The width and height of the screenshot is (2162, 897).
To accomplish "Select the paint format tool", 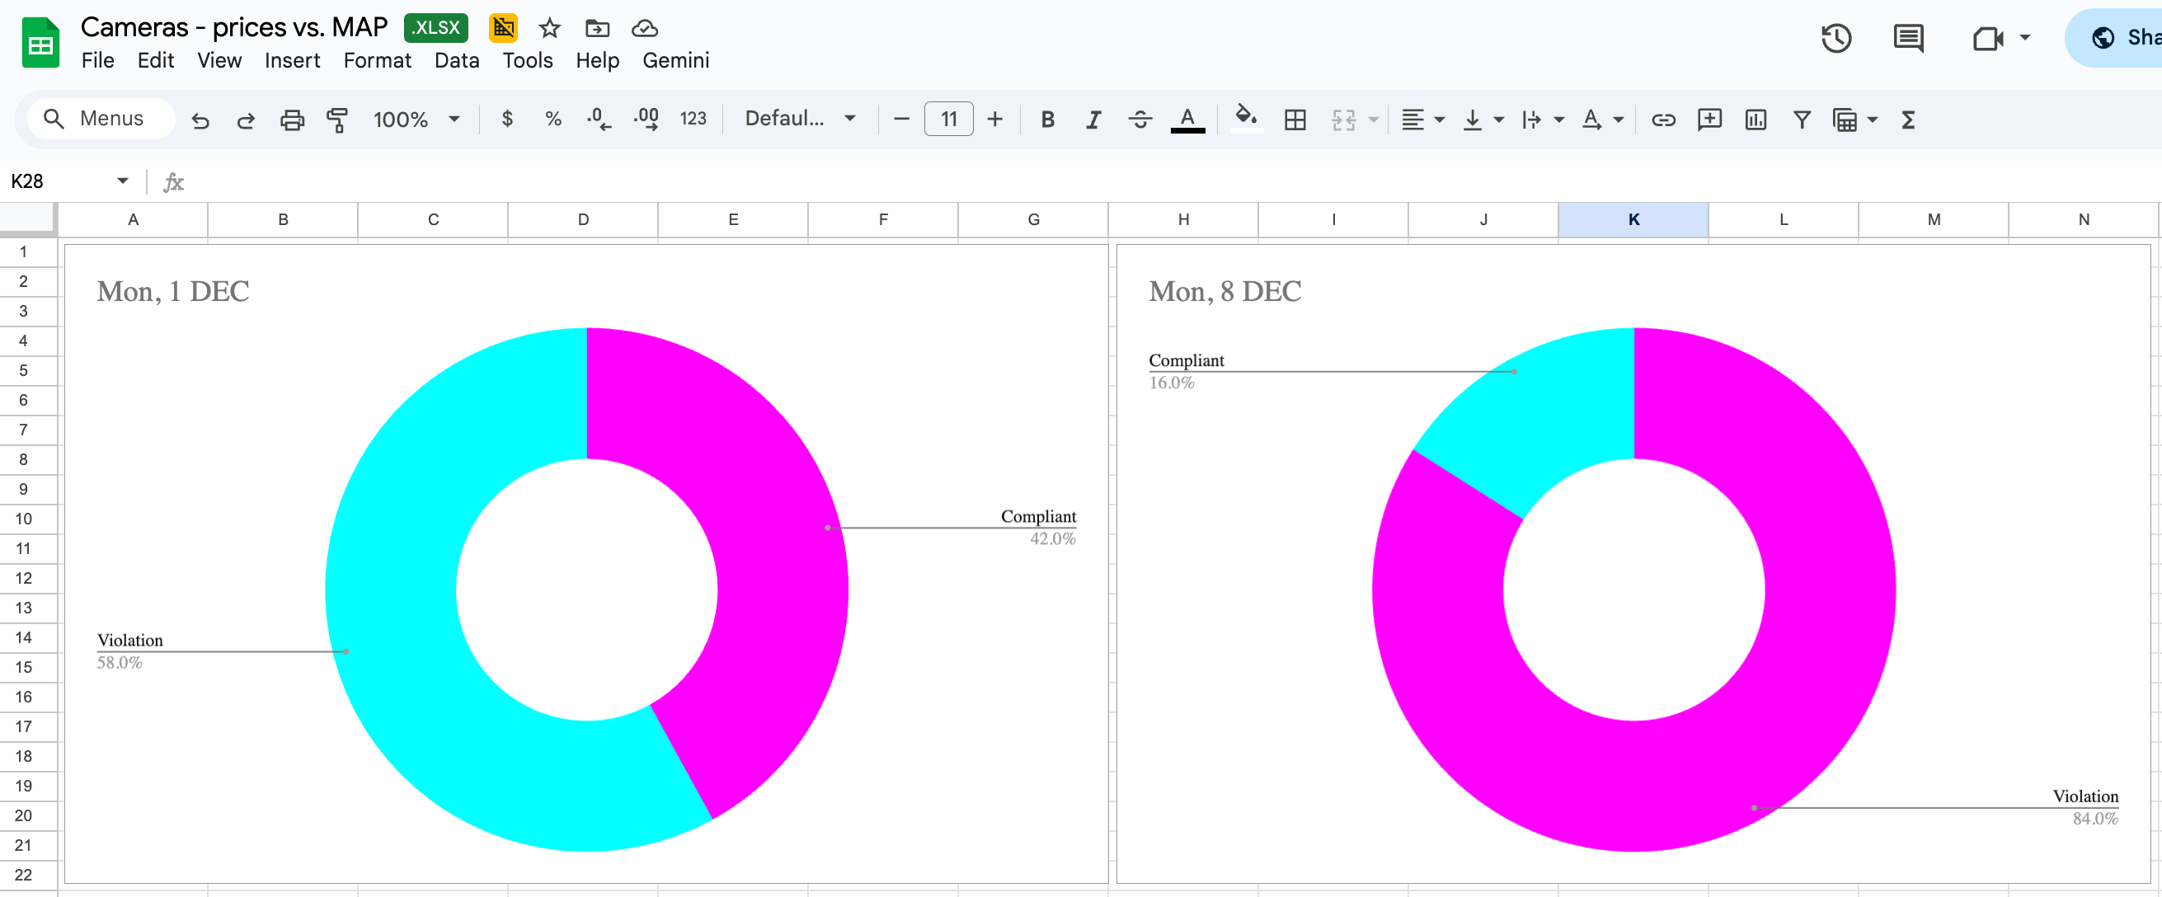I will 336,120.
